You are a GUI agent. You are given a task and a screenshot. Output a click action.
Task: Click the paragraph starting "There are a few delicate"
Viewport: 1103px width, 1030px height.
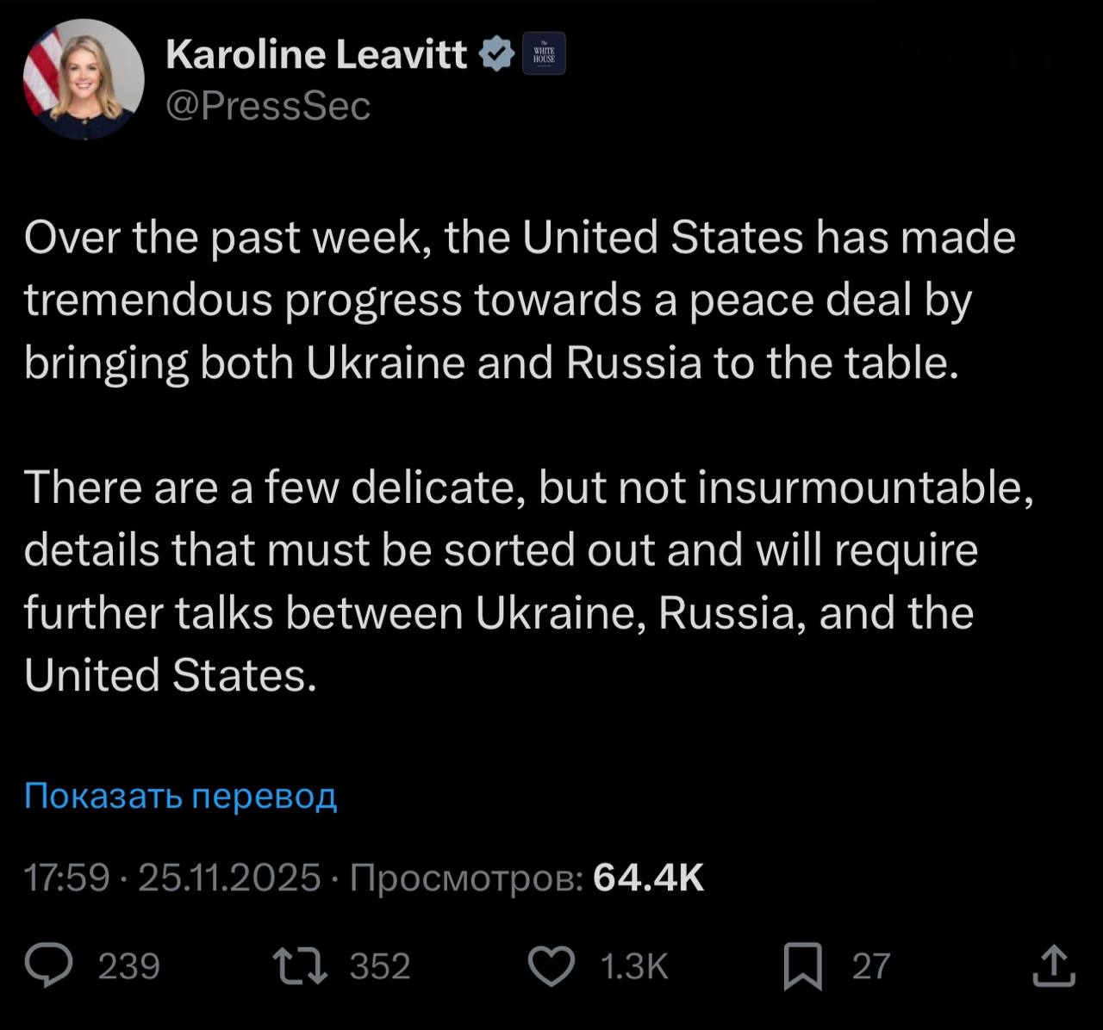point(527,580)
